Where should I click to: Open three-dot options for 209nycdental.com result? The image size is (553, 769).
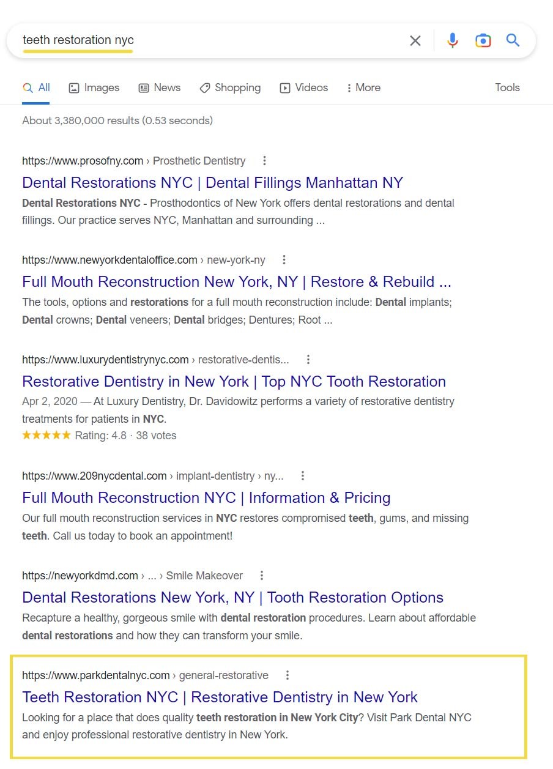click(x=303, y=476)
